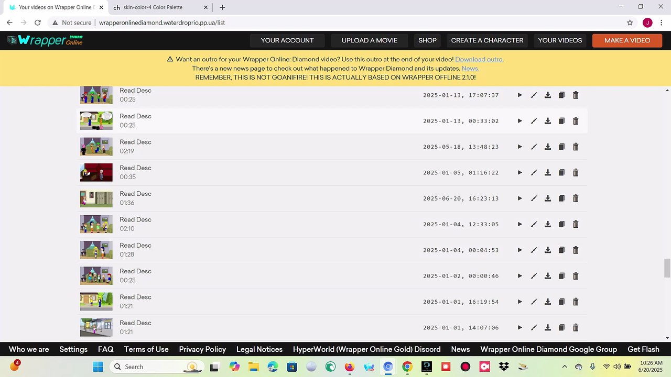671x377 pixels.
Task: Click the page's vertical scrollbar thumb
Action: tap(667, 268)
